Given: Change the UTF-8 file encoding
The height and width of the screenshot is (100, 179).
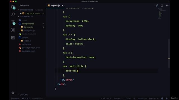Looking at the screenshot, I should click(128, 98).
